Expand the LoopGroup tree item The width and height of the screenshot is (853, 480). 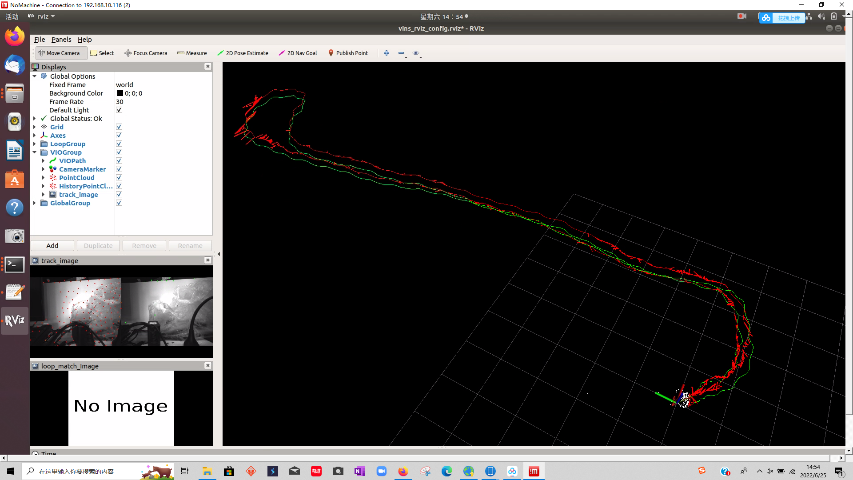(x=35, y=144)
